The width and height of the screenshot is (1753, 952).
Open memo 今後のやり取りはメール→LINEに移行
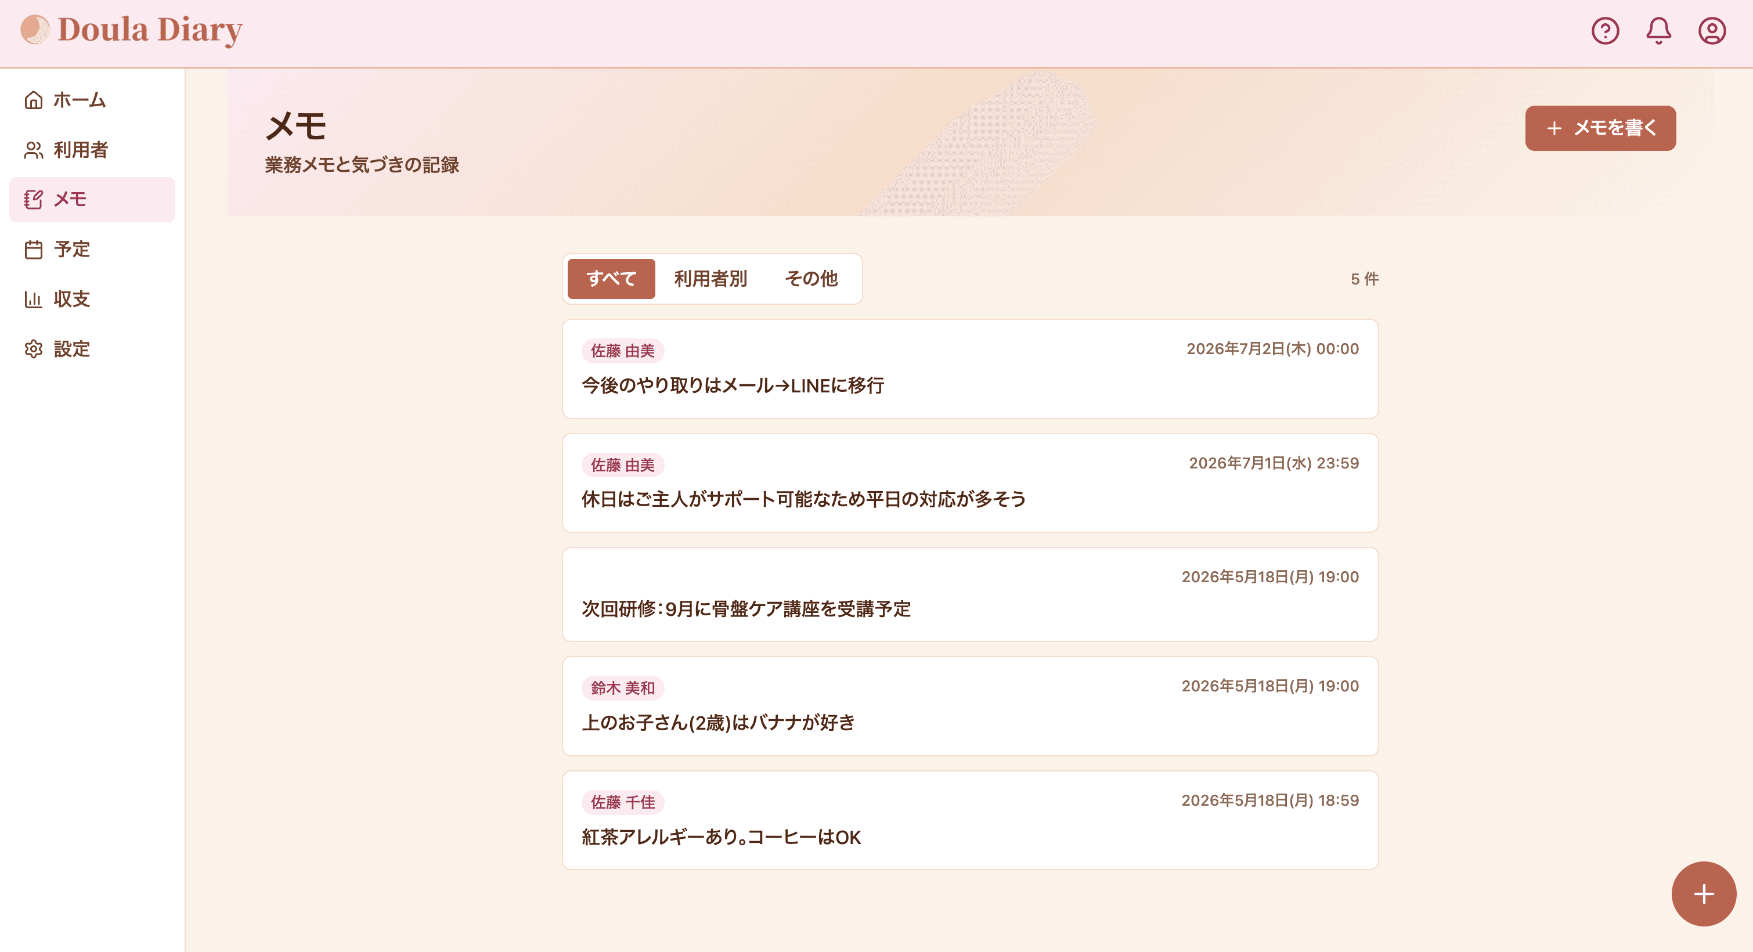970,369
